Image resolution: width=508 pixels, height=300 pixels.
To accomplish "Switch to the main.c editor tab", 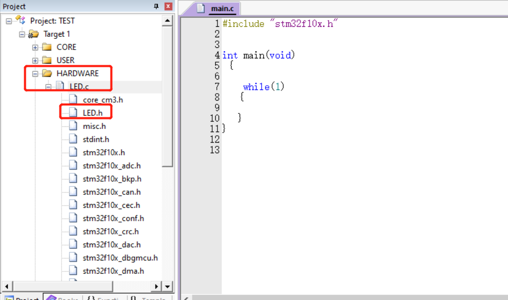I will point(222,8).
